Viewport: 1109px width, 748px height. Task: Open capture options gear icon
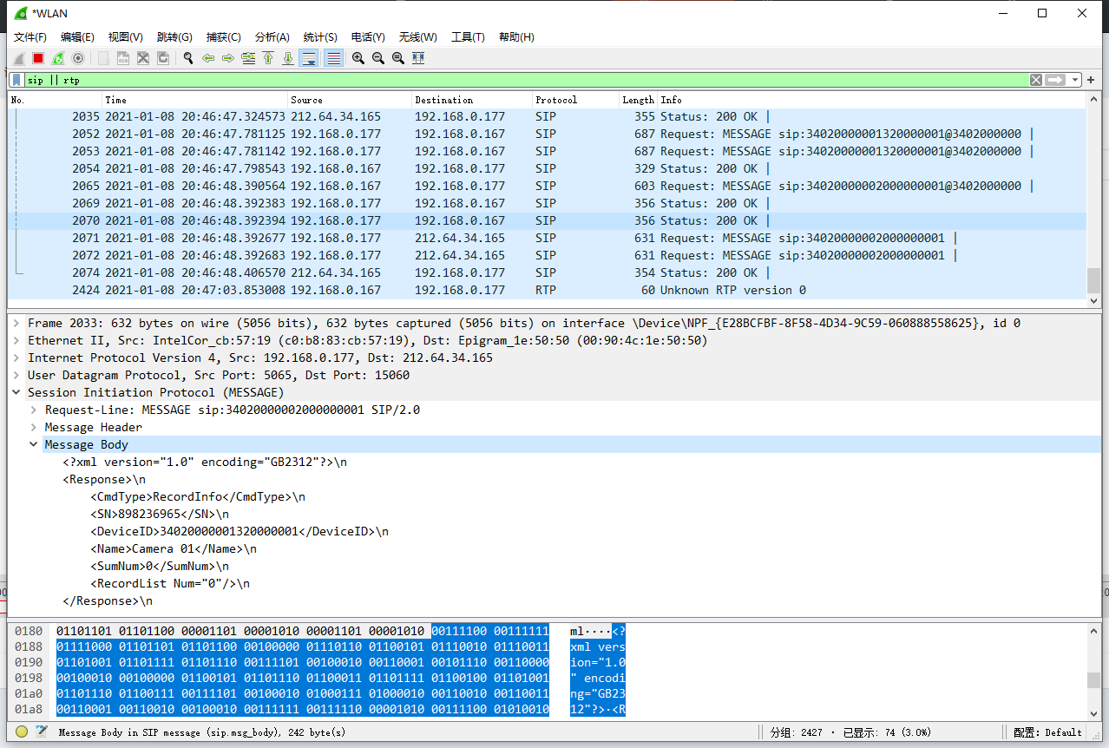tap(78, 58)
